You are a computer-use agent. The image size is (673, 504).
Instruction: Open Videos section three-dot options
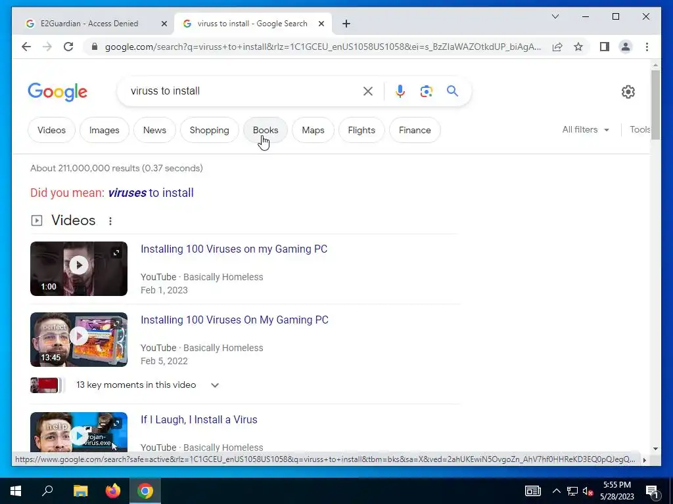pyautogui.click(x=110, y=220)
